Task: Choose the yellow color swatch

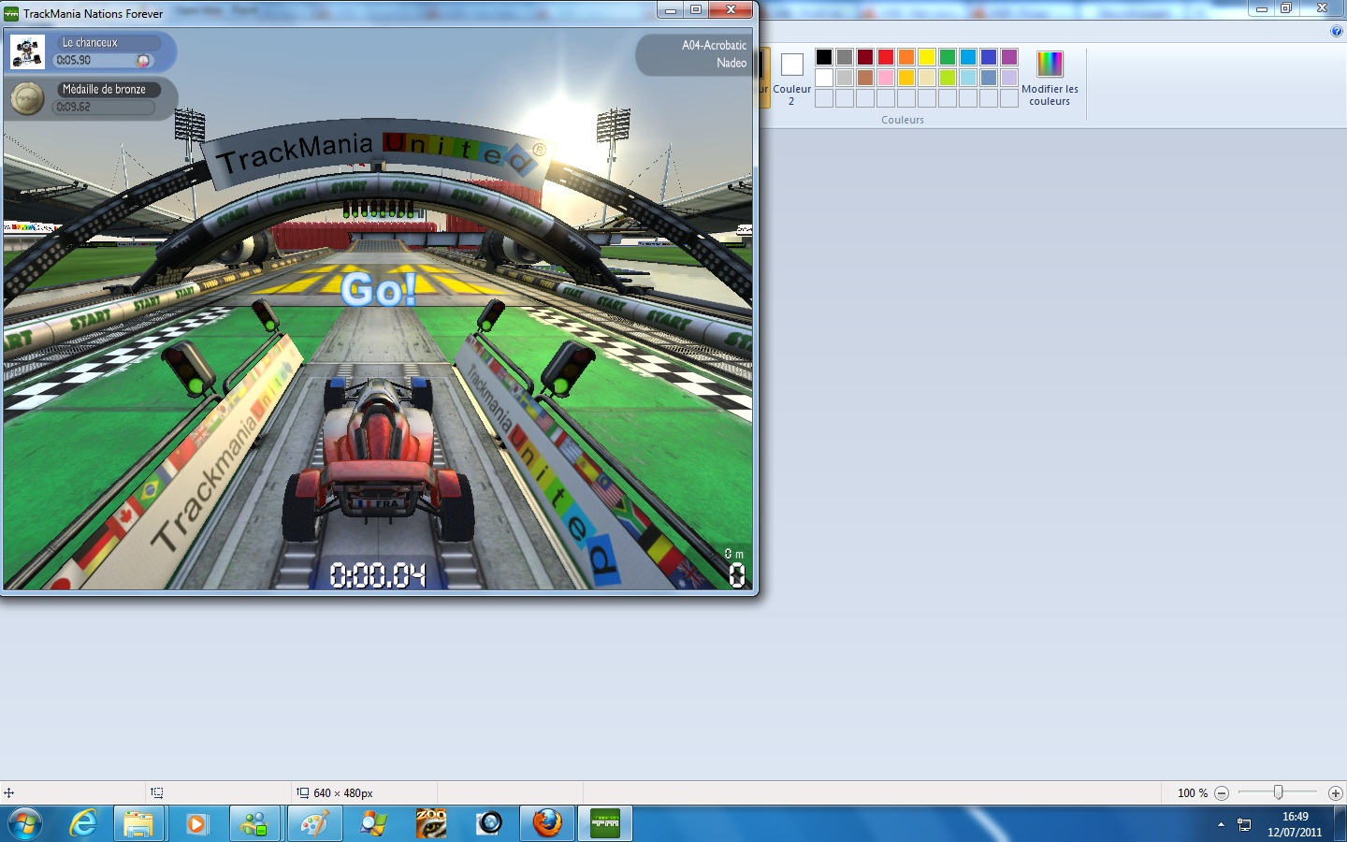Action: click(x=927, y=57)
